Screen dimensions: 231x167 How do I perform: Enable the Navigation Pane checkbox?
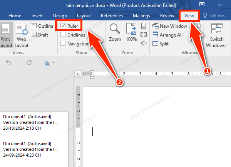click(63, 43)
